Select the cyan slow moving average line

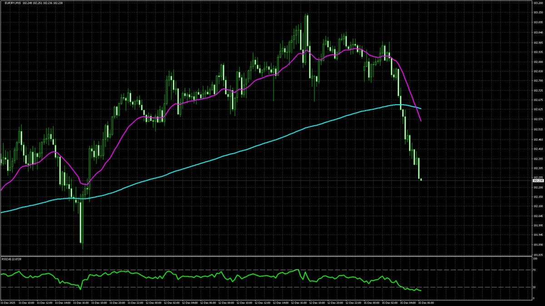[227, 155]
